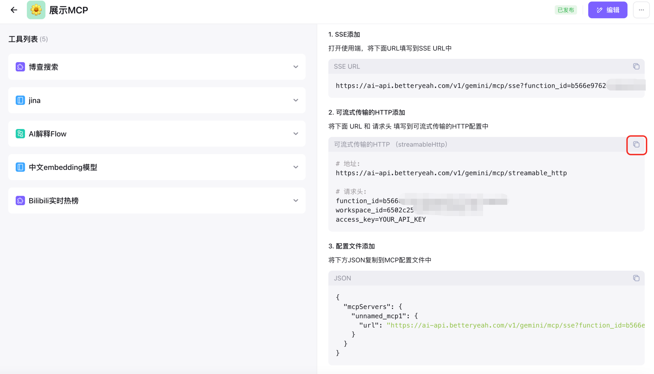
Task: Click the jina tool icon
Action: click(x=20, y=101)
